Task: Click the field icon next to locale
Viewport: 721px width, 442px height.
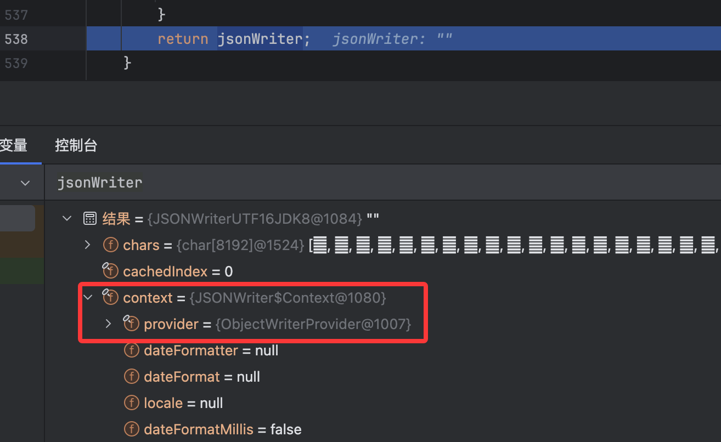Action: pos(132,403)
